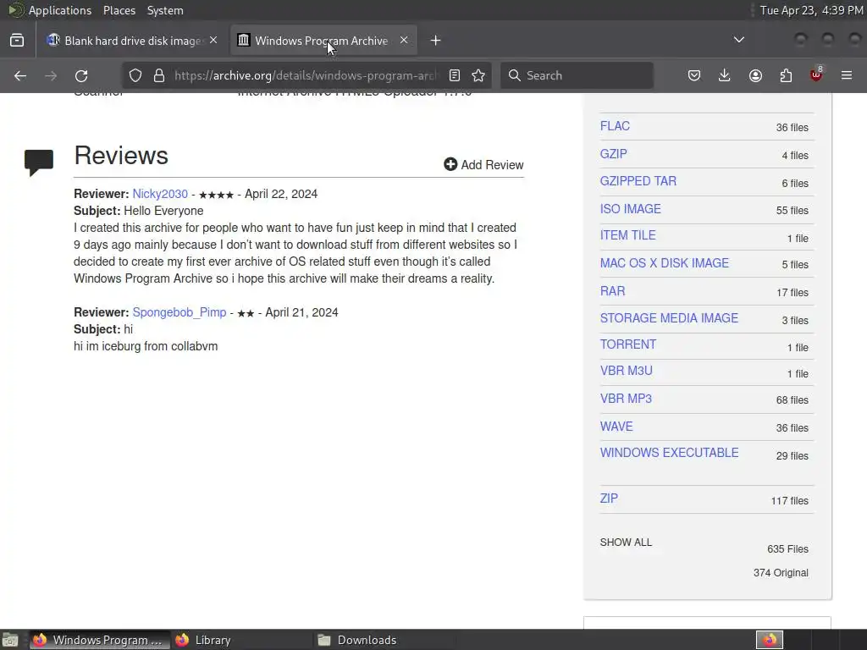Screen dimensions: 867x650
Task: Open reviewer Spongebob_Pimp's profile
Action: 179,312
